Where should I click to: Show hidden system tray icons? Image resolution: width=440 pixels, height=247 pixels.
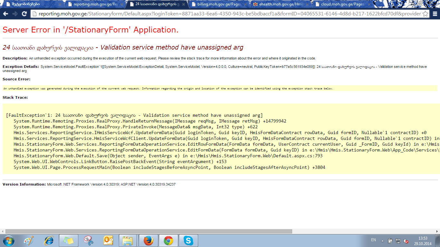click(x=382, y=241)
